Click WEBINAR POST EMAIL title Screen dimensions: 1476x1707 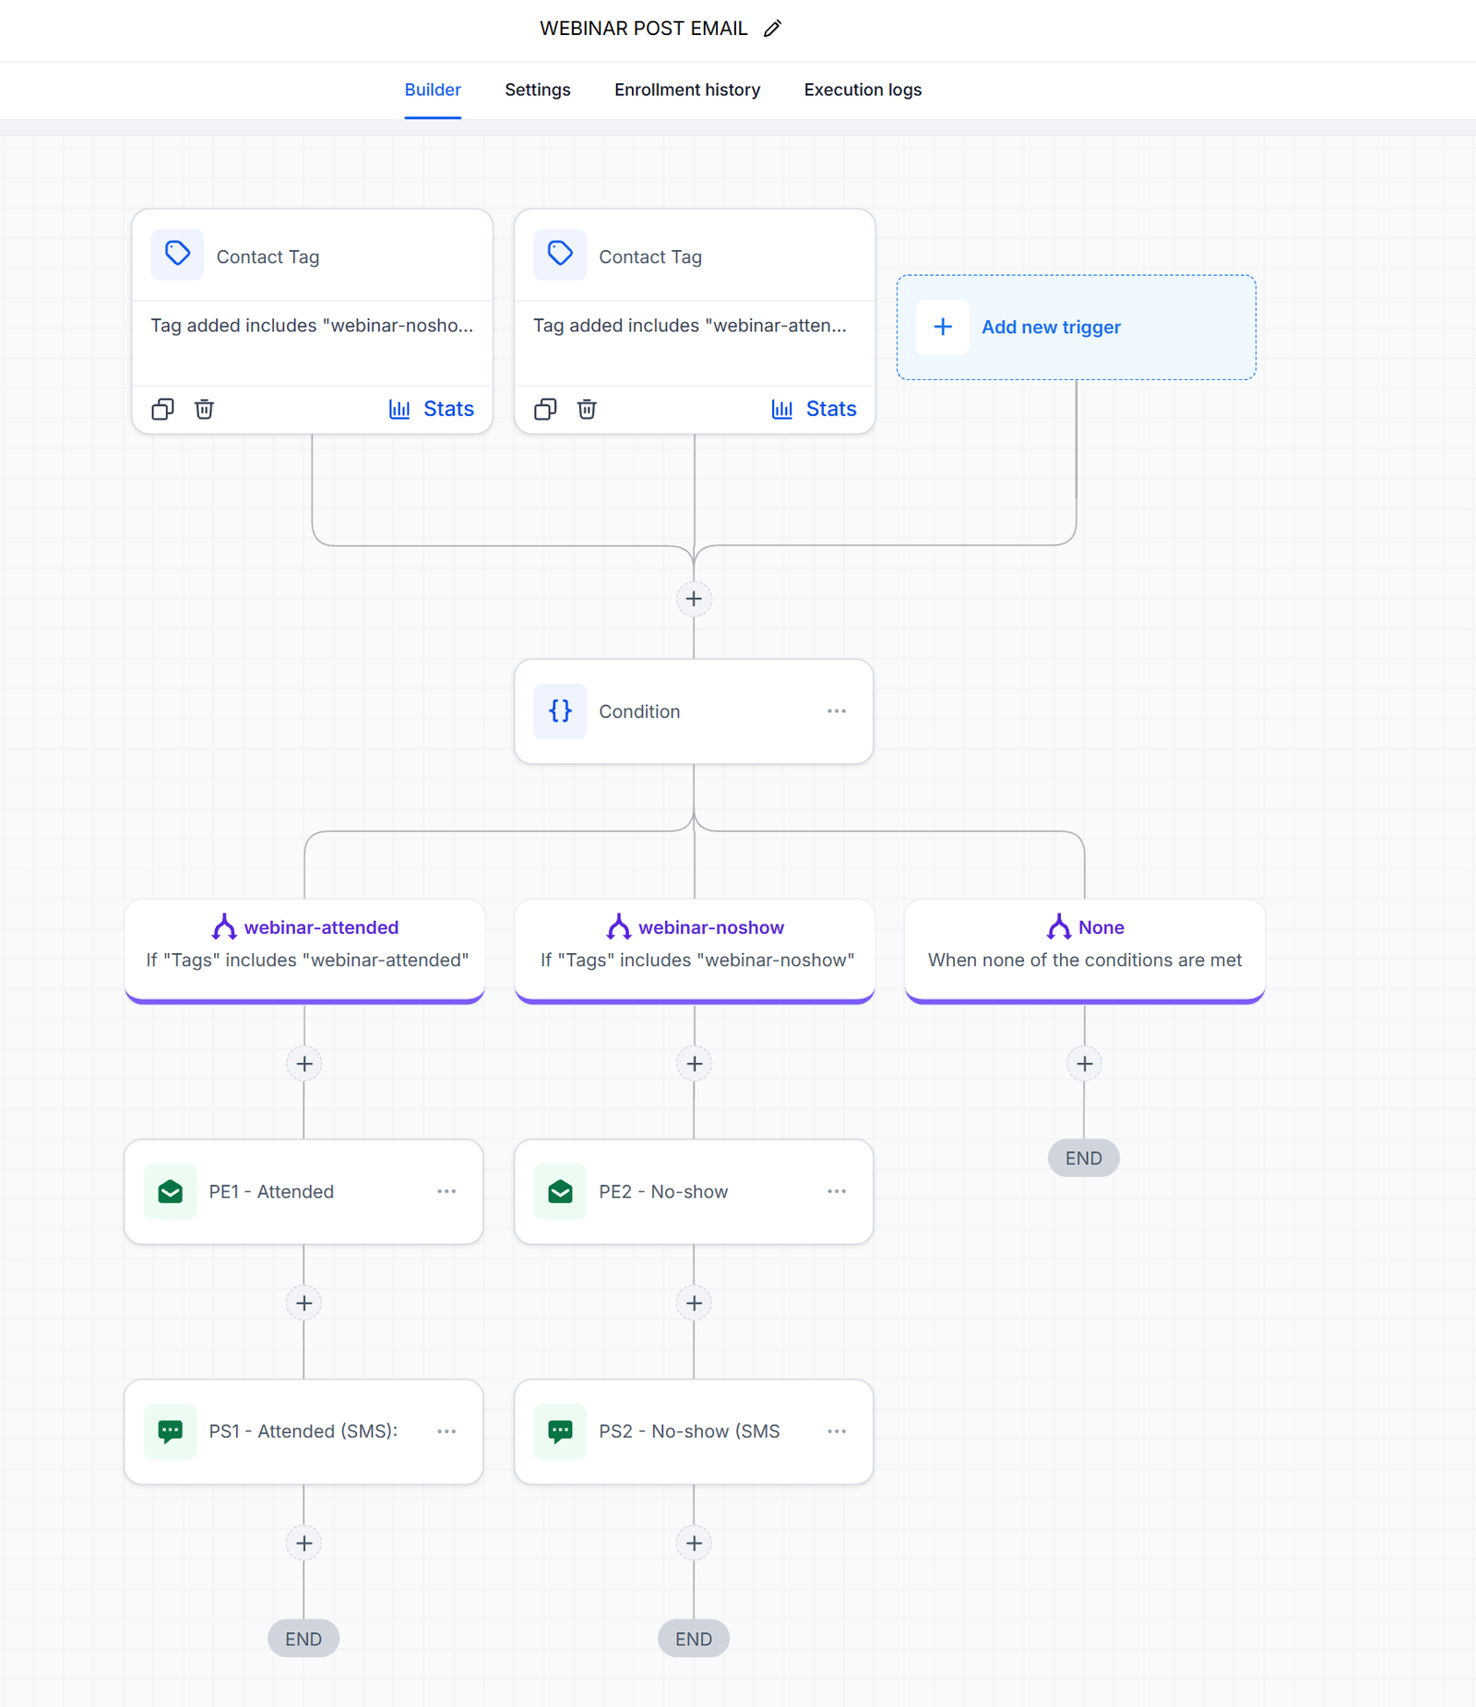click(644, 29)
